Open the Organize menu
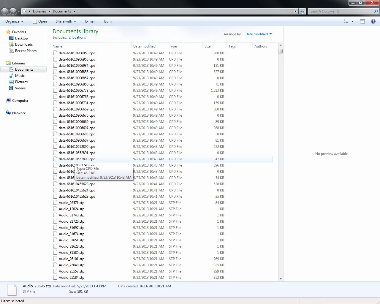 coord(14,21)
